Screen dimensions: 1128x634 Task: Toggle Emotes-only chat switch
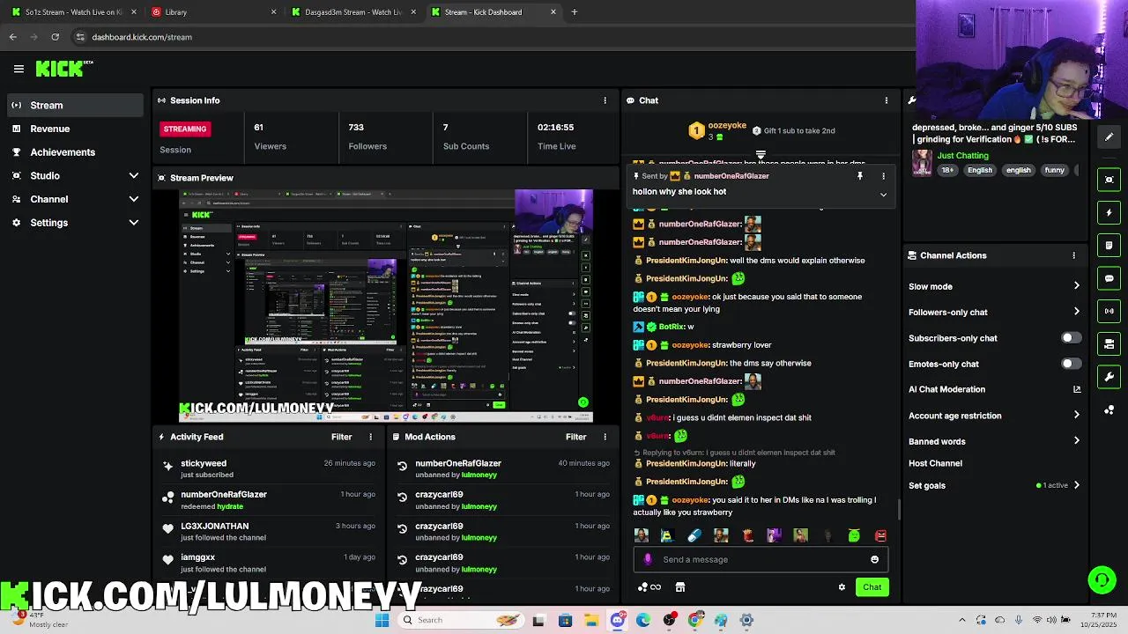tap(1071, 364)
